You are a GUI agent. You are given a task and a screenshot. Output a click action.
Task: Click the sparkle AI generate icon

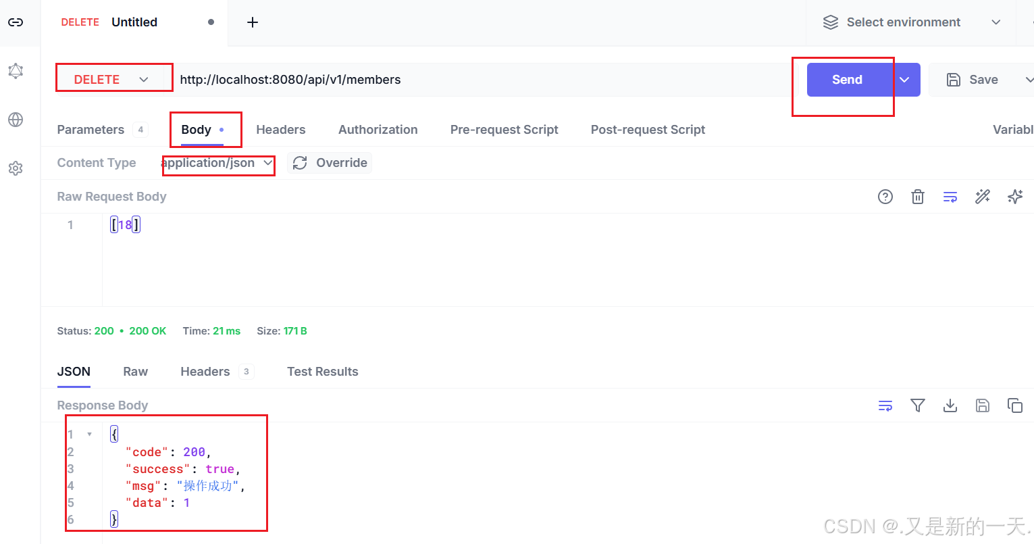(1015, 197)
